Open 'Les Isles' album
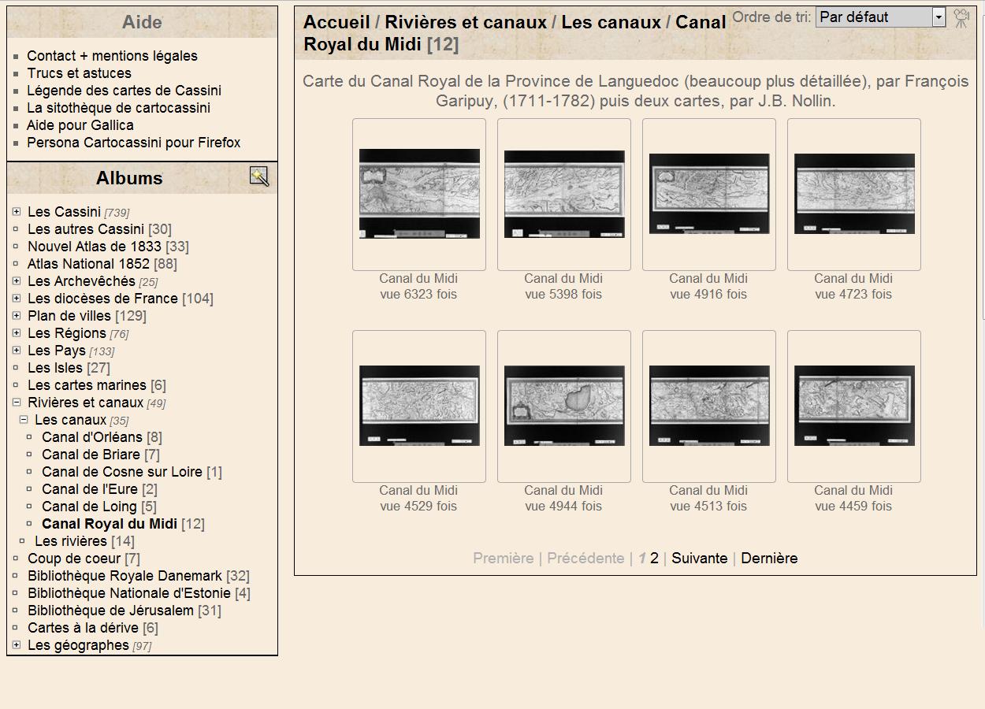The image size is (985, 709). (55, 368)
